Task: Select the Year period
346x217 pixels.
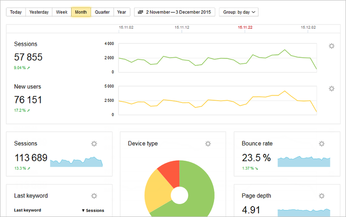Action: [x=121, y=12]
